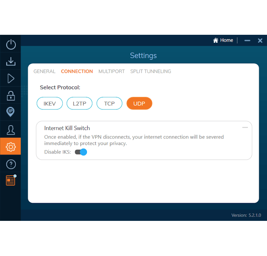267x256 pixels.
Task: Click the Select Protocol: label
Action: click(x=60, y=87)
